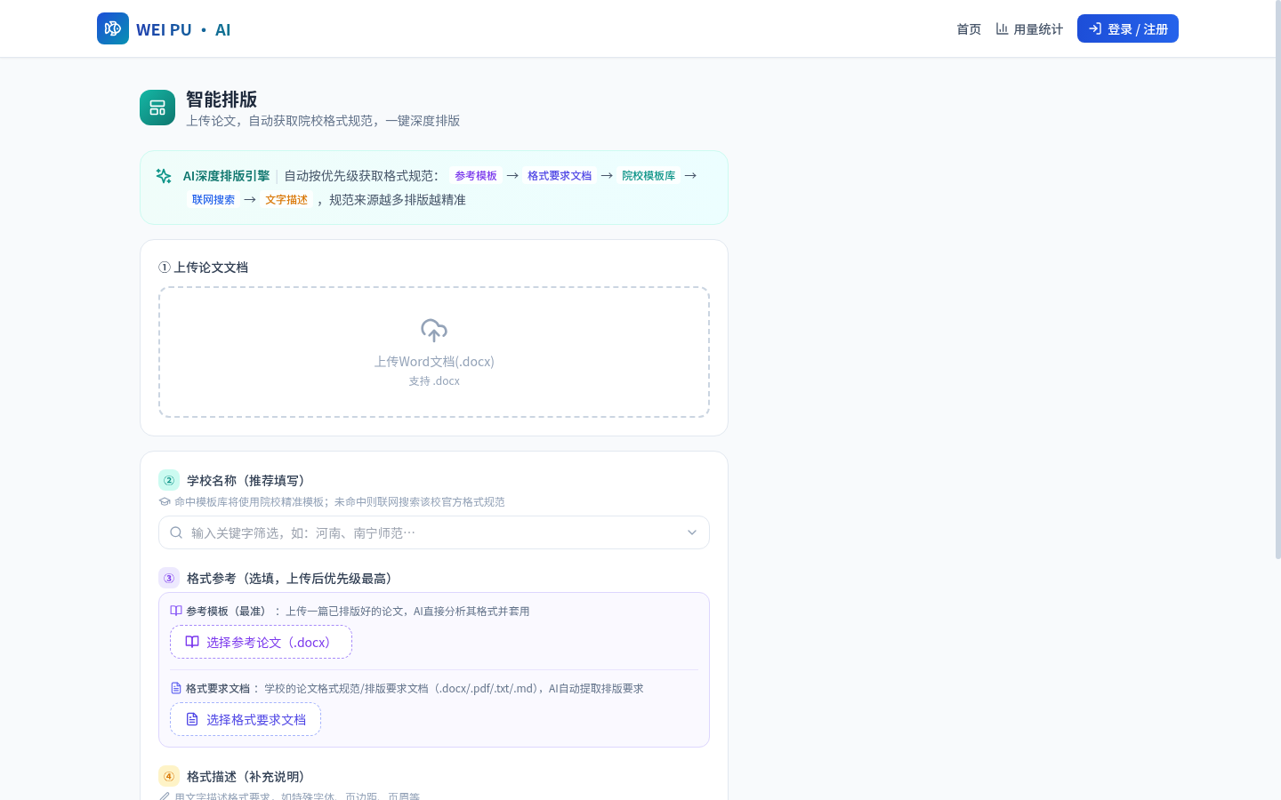Click the 院校模板库 priority tag
This screenshot has width=1281, height=800.
(x=649, y=176)
